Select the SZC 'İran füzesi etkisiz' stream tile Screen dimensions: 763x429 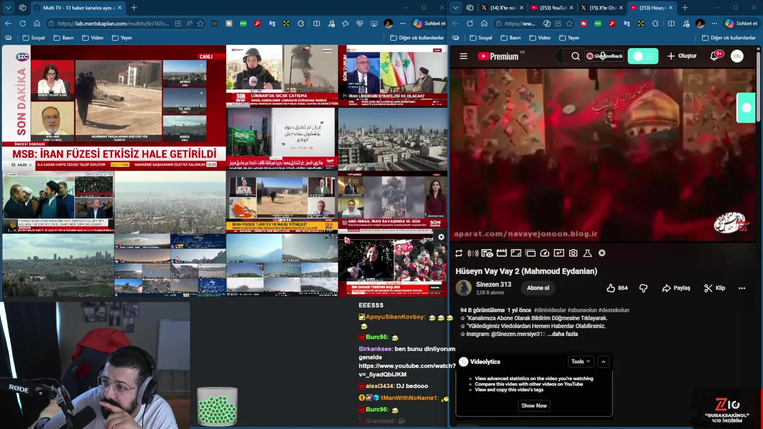[x=113, y=107]
